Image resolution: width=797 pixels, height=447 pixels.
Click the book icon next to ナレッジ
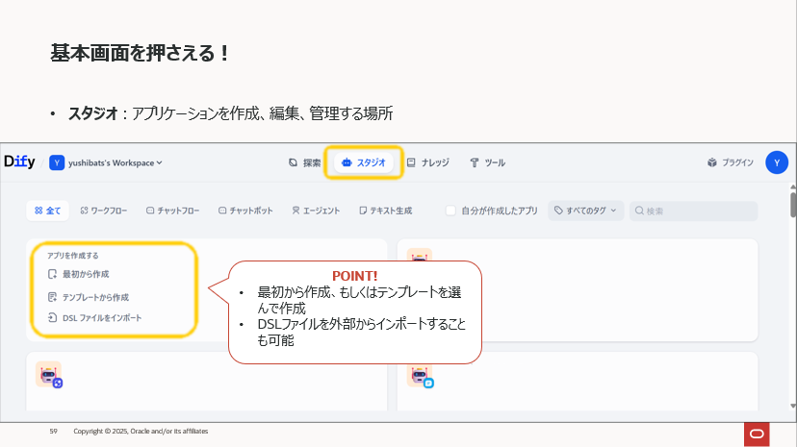coord(411,162)
